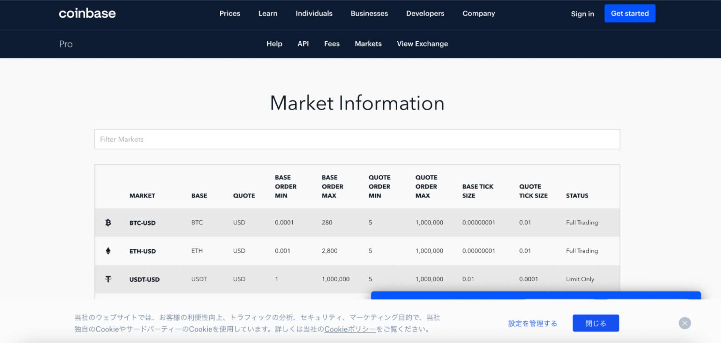This screenshot has height=343, width=721.
Task: Click the Bitcoin icon in BTC-USD row
Action: [x=108, y=222]
